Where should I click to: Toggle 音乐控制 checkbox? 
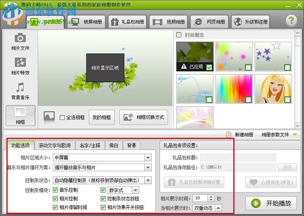point(55,190)
